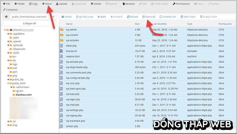
Task: Sort files by Name column header
Action: point(69,24)
